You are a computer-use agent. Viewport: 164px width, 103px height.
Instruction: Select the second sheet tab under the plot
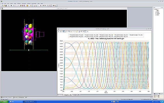pyautogui.click(x=75, y=95)
